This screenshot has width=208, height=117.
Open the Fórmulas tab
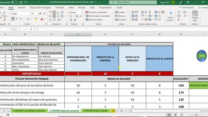coord(60,7)
